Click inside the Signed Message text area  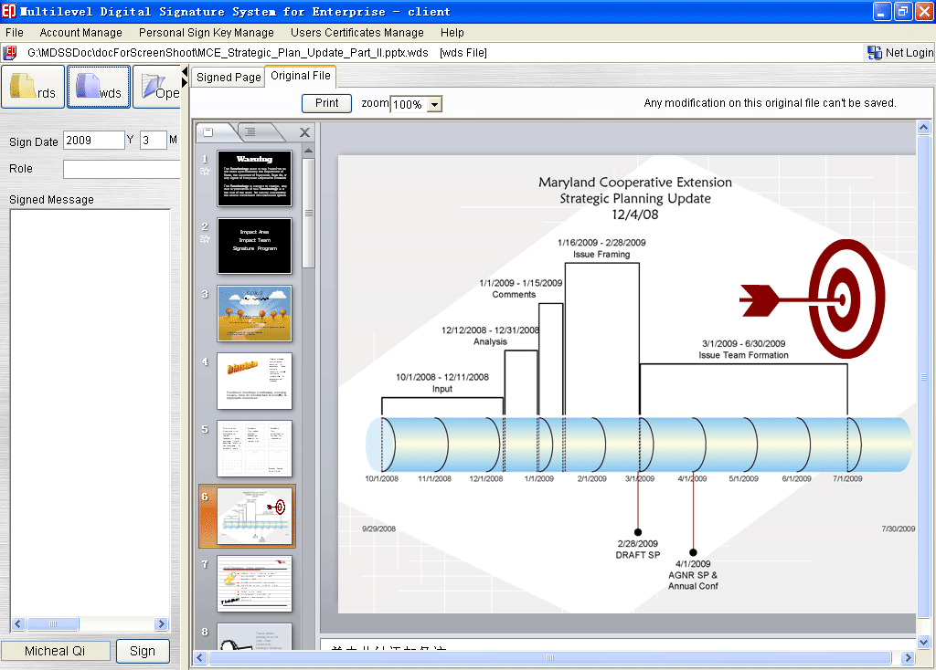(90, 413)
